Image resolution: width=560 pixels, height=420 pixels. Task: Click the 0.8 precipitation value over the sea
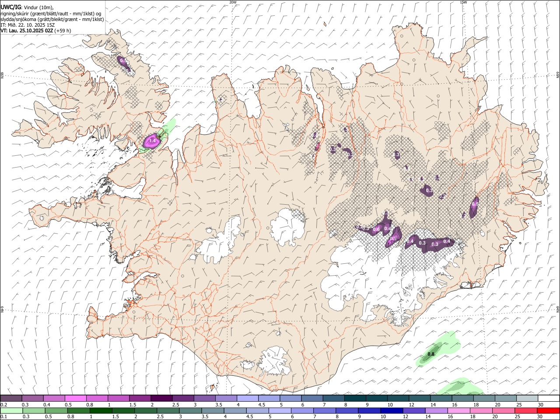[431, 354]
